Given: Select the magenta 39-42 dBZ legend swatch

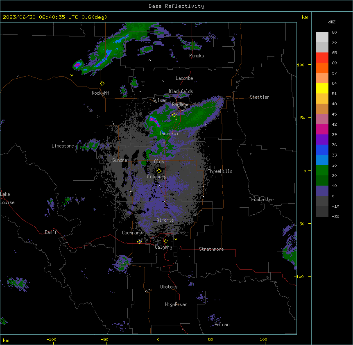Looking at the screenshot, I should (322, 129).
